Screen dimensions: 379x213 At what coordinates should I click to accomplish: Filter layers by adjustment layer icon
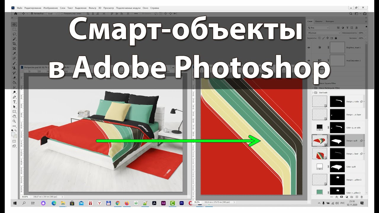(x=343, y=28)
